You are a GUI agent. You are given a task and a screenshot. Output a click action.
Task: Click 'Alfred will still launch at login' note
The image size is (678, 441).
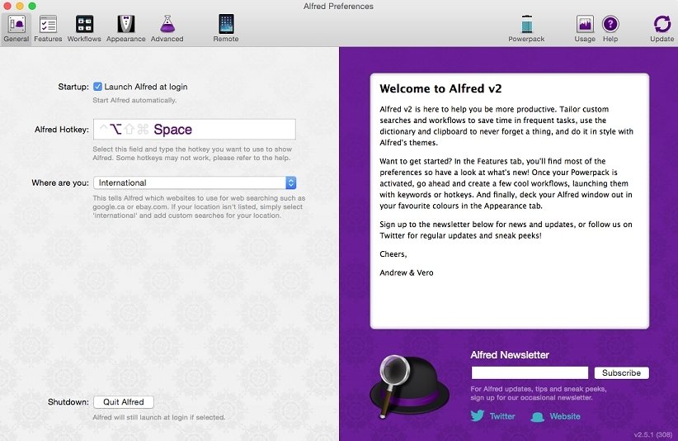point(158,417)
